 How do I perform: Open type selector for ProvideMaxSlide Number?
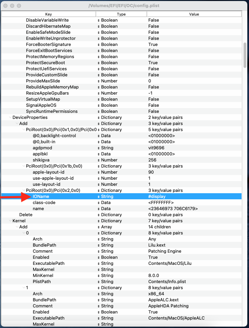click(x=99, y=81)
